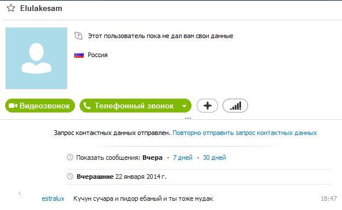This screenshot has height=210, width=342.
Task: Click the question-mark Skype status icon
Action: point(78,36)
